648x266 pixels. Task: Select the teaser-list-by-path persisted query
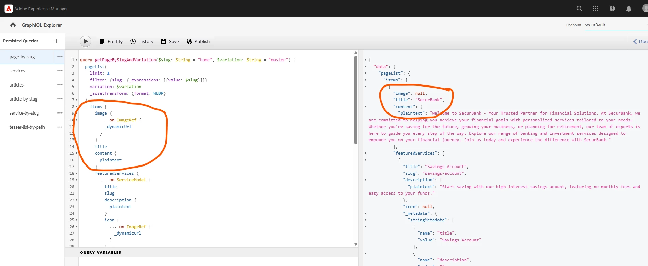tap(27, 127)
